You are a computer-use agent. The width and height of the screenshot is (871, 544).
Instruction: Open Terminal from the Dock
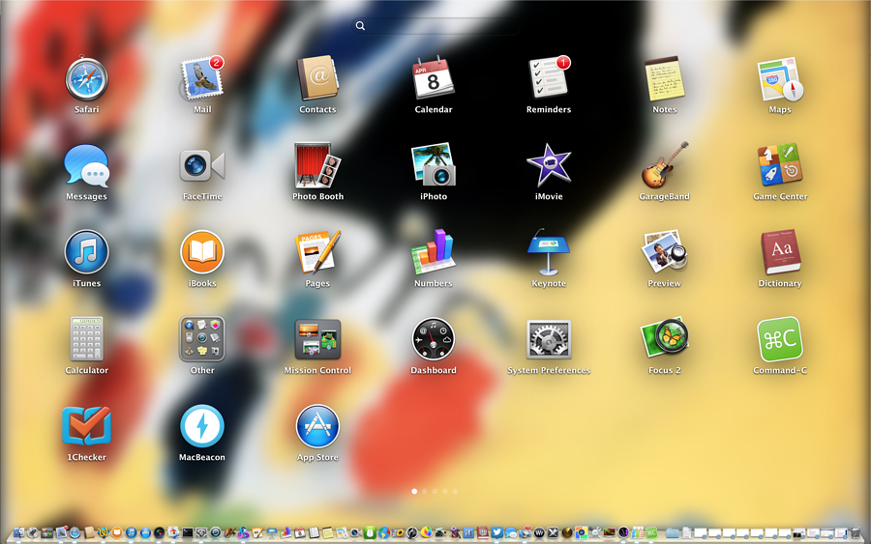click(x=187, y=533)
